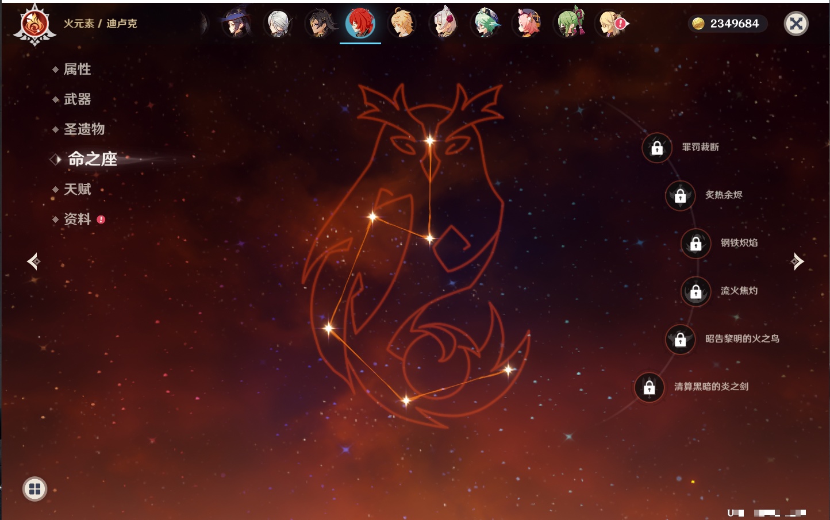Select the green-haired character with glasses

click(486, 24)
